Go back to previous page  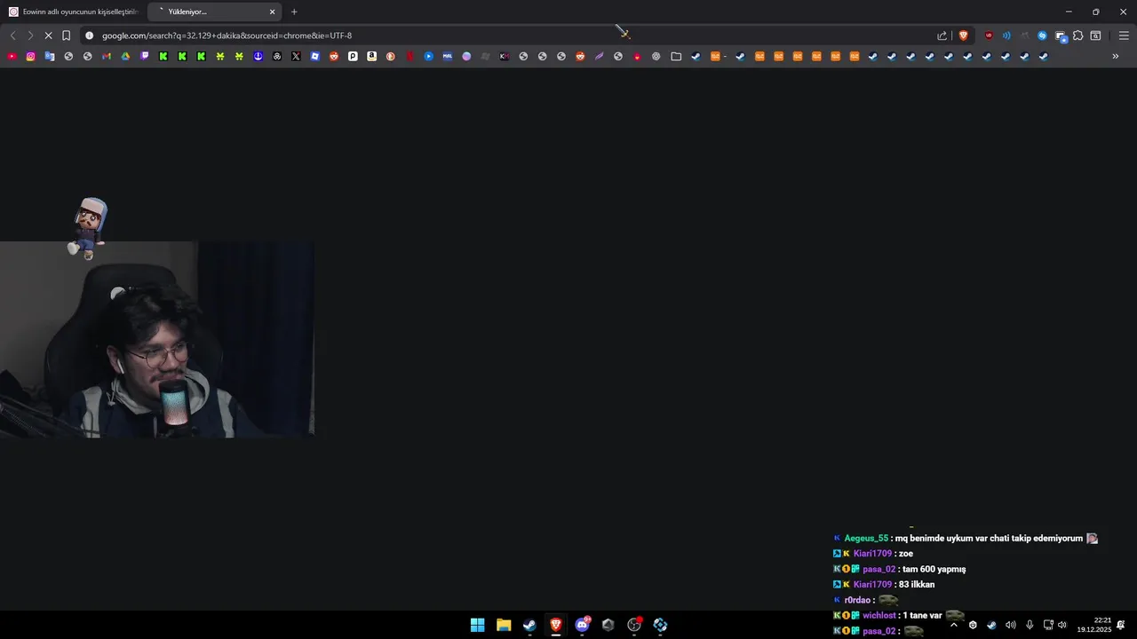pos(12,35)
